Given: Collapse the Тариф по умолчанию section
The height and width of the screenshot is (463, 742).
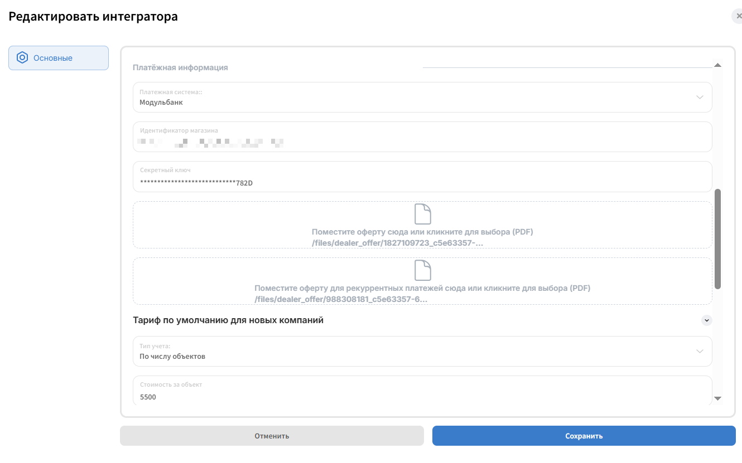Looking at the screenshot, I should 707,320.
